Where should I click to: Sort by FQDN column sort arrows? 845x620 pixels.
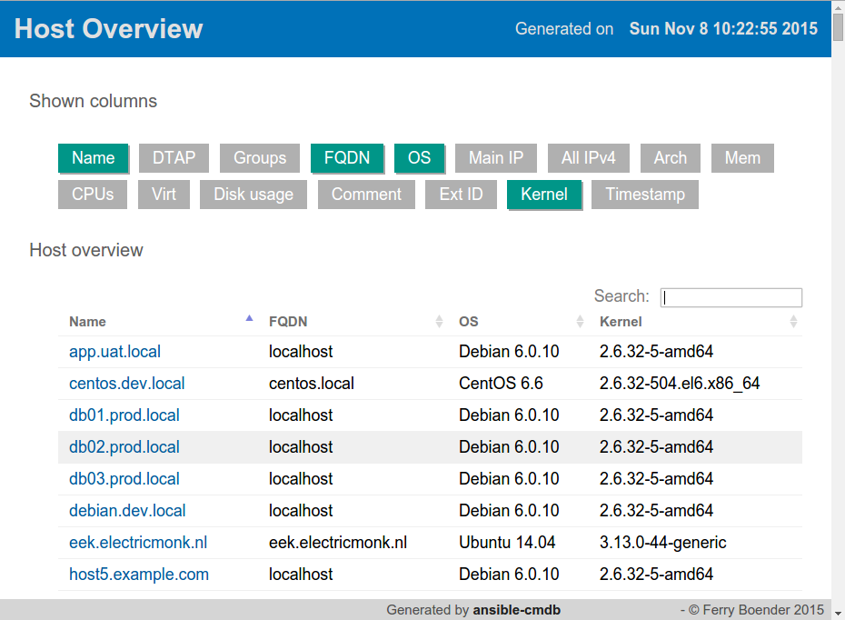click(439, 321)
